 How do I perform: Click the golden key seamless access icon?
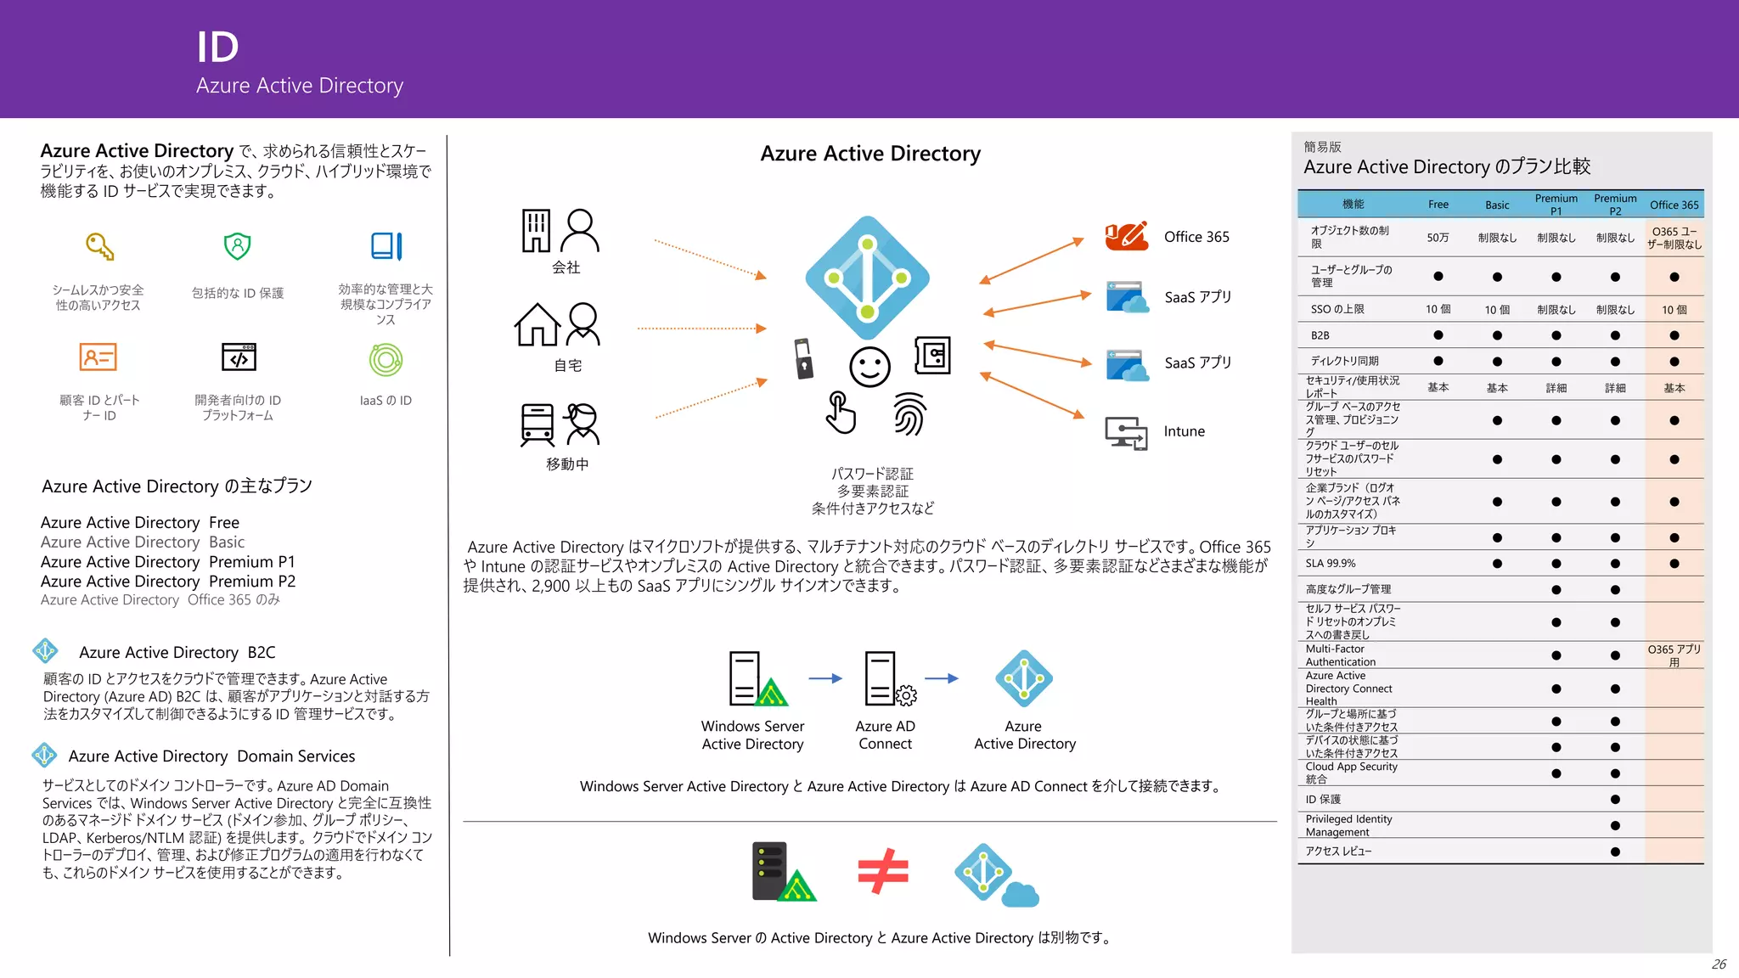click(99, 246)
